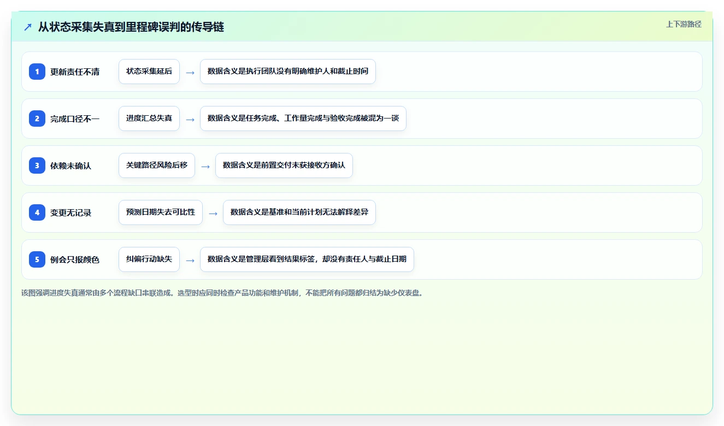Click the 更新责任不清 label
The height and width of the screenshot is (426, 724).
click(75, 72)
